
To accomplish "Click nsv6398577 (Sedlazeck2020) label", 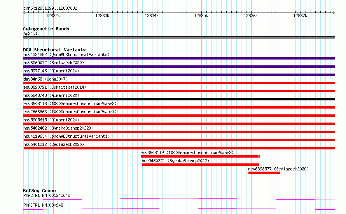I will 278,169.
